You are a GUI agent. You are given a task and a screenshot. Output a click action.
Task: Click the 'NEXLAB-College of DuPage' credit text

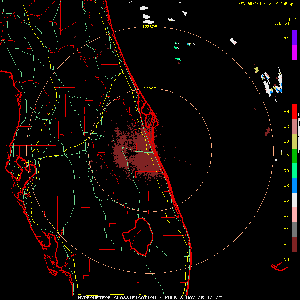tap(267, 4)
